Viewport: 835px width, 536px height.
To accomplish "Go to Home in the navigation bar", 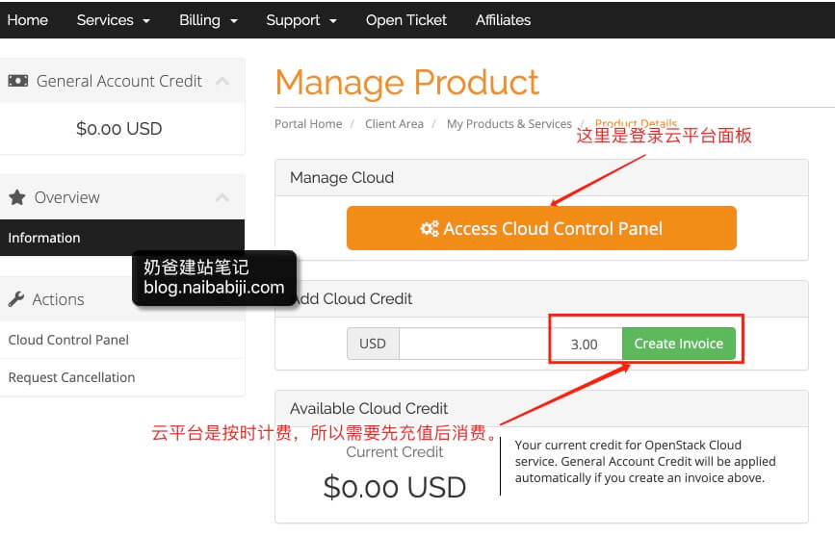I will pos(27,19).
